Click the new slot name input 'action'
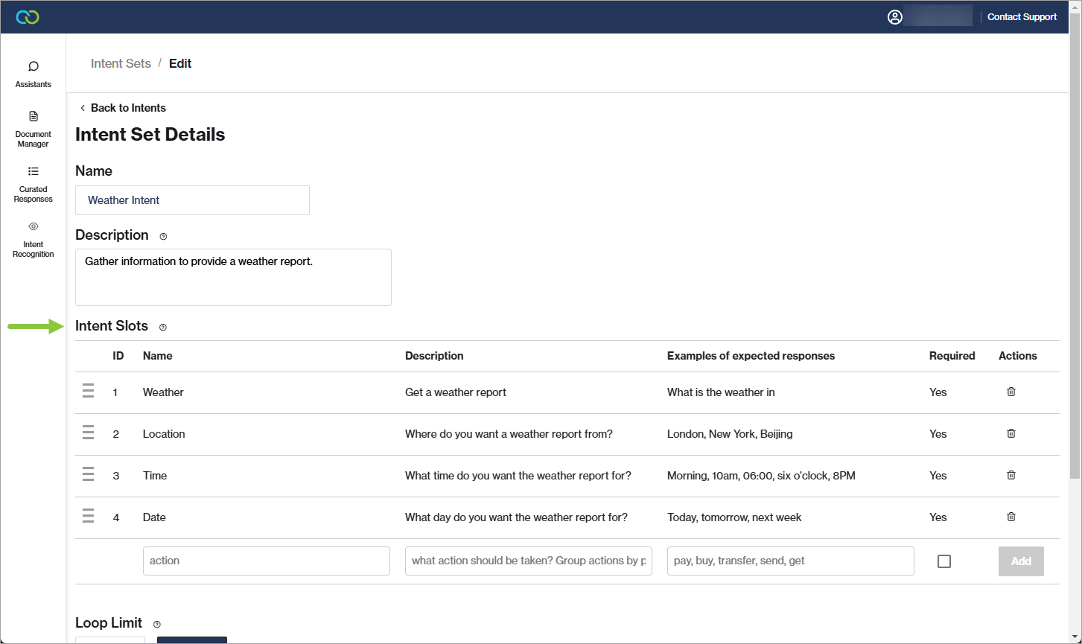Image resolution: width=1082 pixels, height=644 pixels. point(266,561)
